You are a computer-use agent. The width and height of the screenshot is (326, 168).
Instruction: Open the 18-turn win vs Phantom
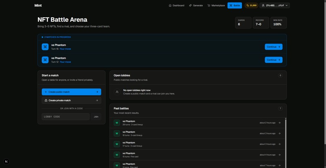(x=197, y=133)
